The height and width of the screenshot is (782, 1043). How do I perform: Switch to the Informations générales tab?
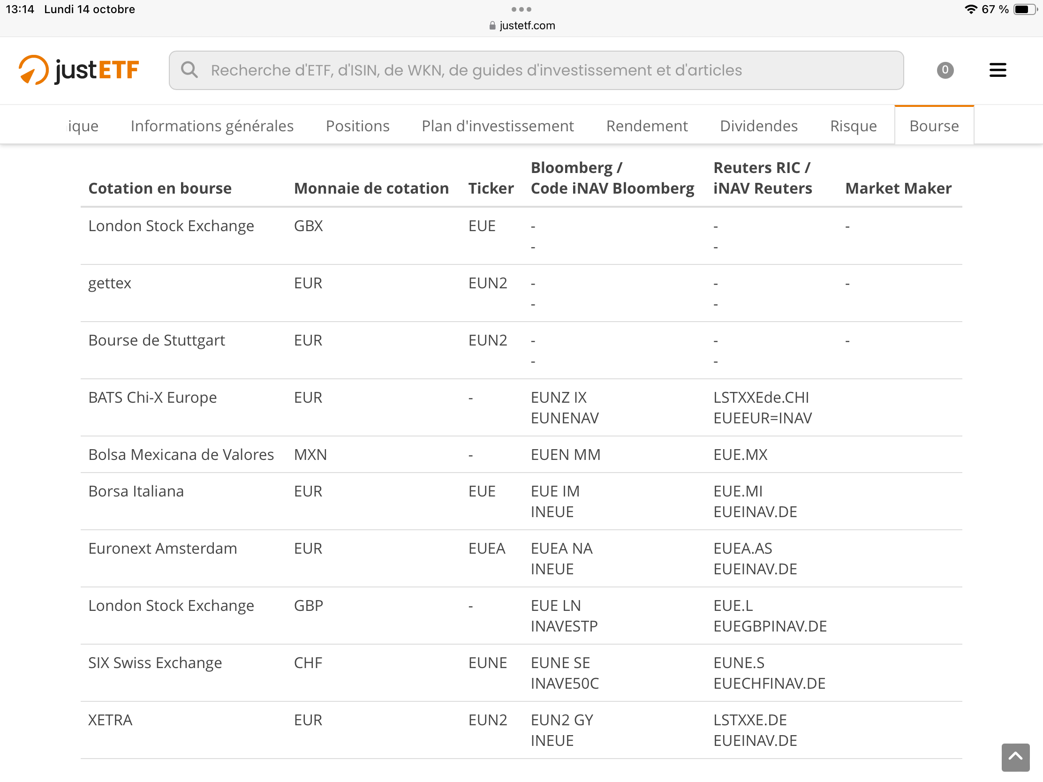[212, 126]
